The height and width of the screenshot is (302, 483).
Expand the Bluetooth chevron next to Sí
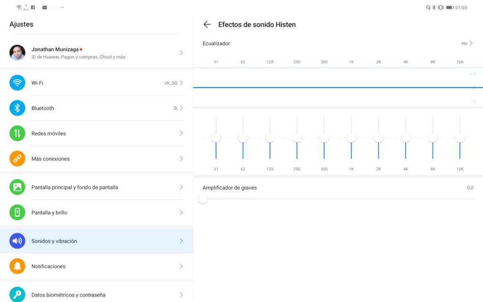181,108
